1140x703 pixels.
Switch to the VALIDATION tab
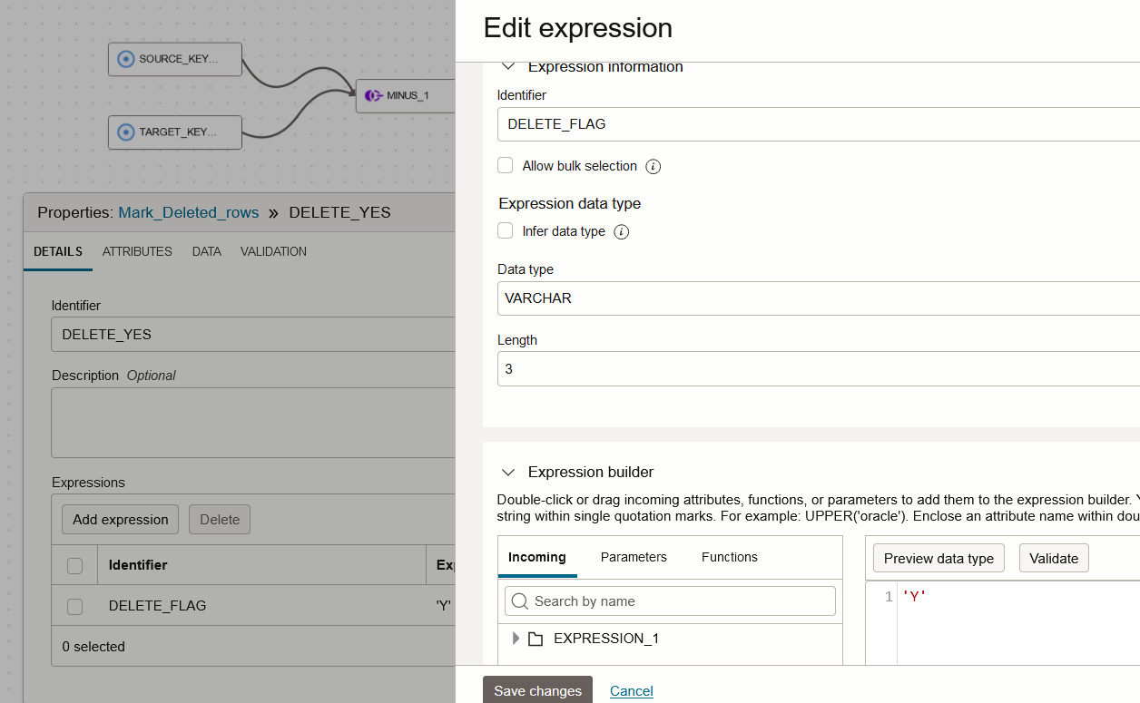(x=272, y=251)
